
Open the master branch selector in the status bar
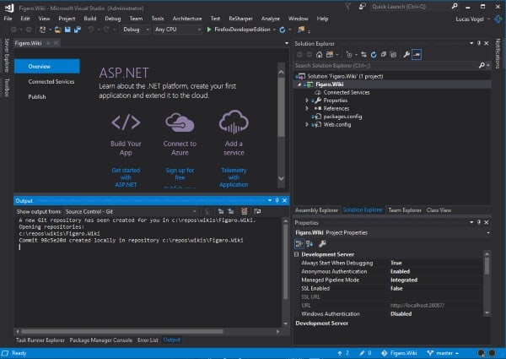tap(443, 353)
